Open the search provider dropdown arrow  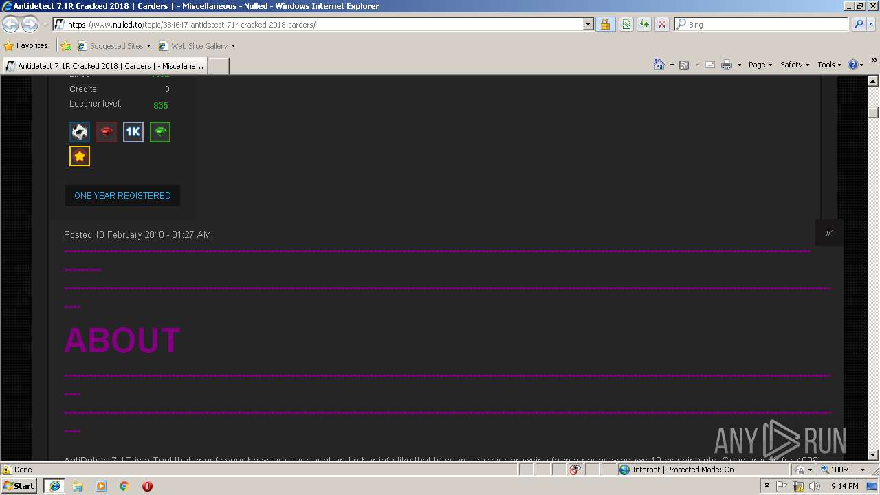tap(871, 24)
